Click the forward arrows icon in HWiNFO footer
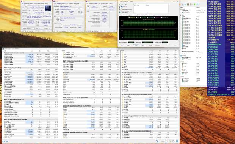 7,141
